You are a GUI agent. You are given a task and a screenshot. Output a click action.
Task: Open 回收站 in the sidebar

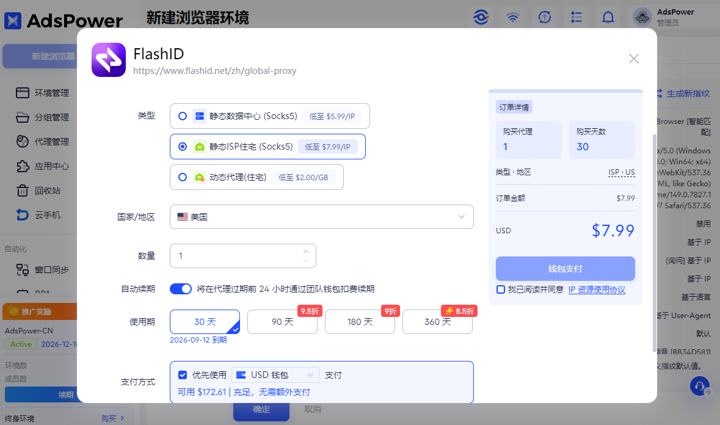point(48,191)
